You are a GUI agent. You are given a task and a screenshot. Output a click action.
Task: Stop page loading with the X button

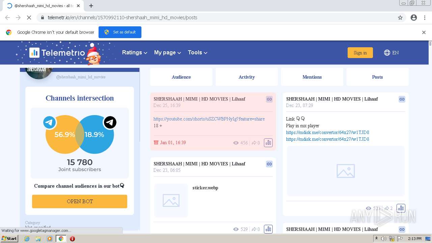tap(29, 18)
